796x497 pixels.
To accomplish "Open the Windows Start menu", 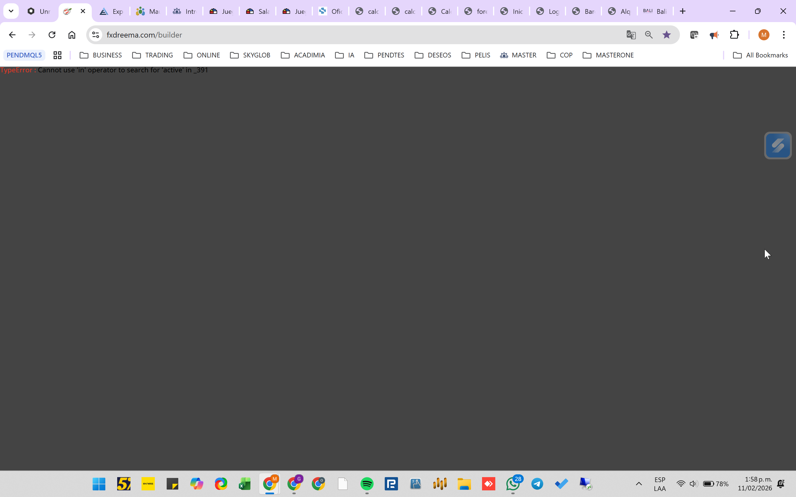I will (x=99, y=484).
